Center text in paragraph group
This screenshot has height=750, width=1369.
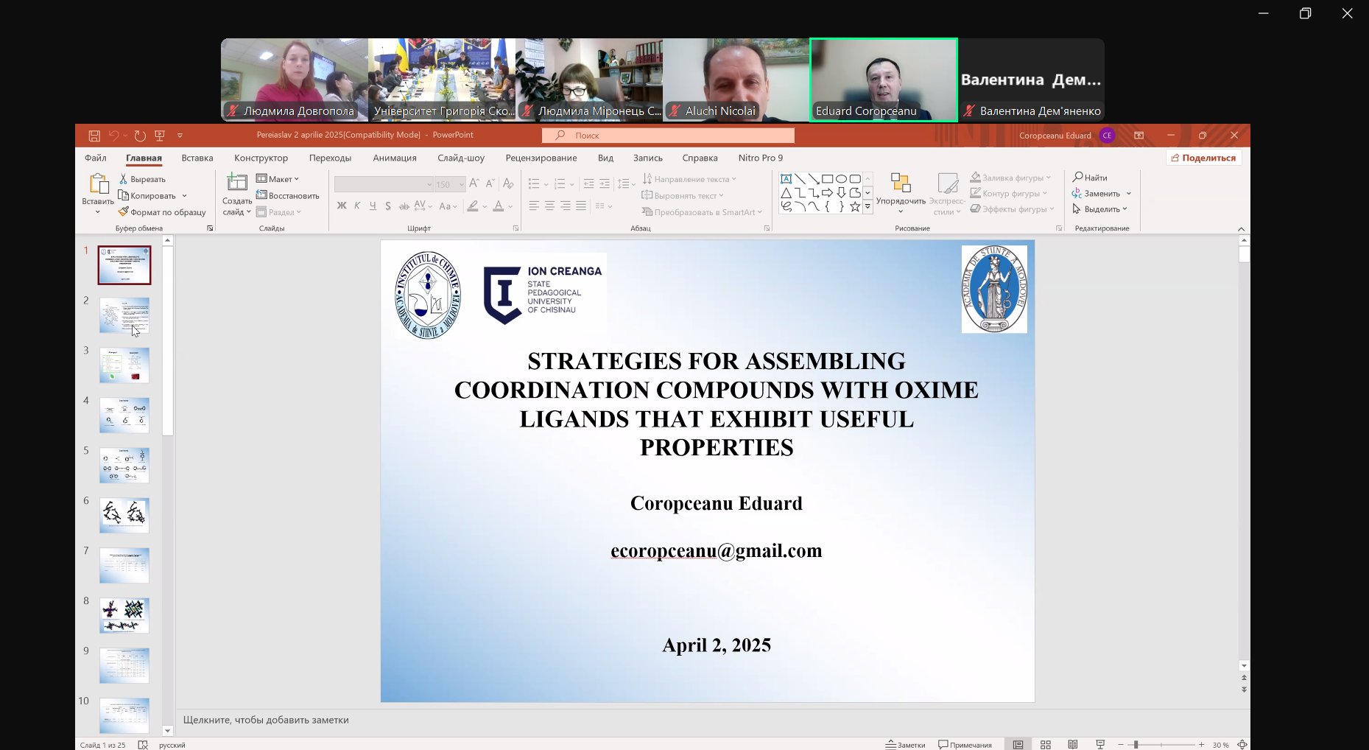point(549,206)
